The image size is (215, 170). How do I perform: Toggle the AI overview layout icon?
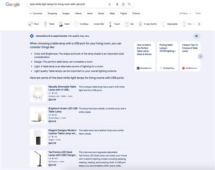point(196,36)
